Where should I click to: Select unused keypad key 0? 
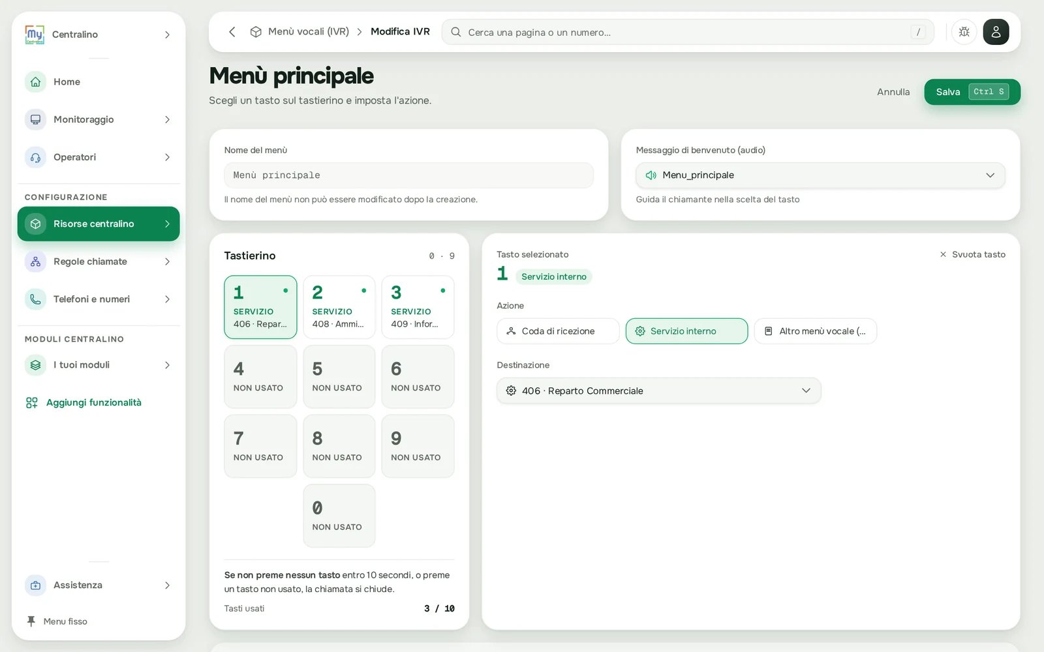point(339,516)
